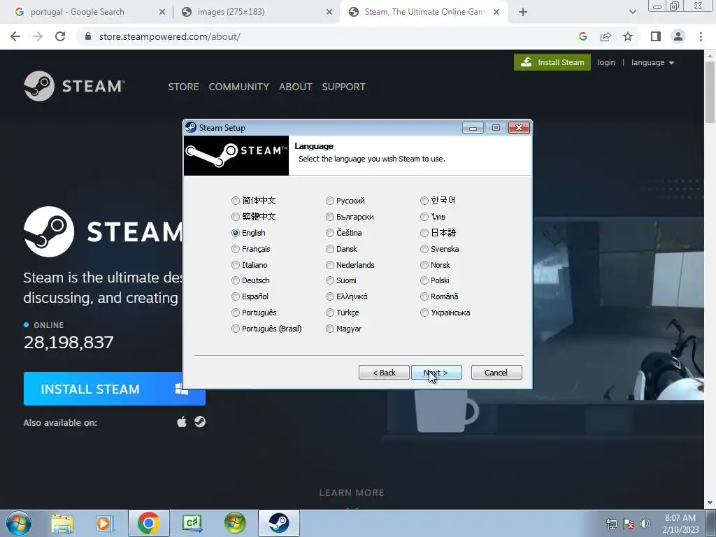
Task: Open COMMUNITY menu on Steam site
Action: [239, 87]
